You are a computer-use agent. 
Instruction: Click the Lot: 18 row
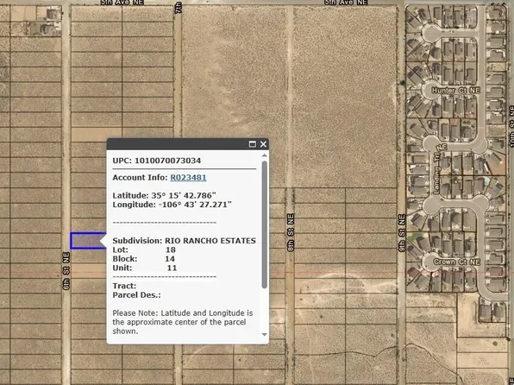coord(144,249)
